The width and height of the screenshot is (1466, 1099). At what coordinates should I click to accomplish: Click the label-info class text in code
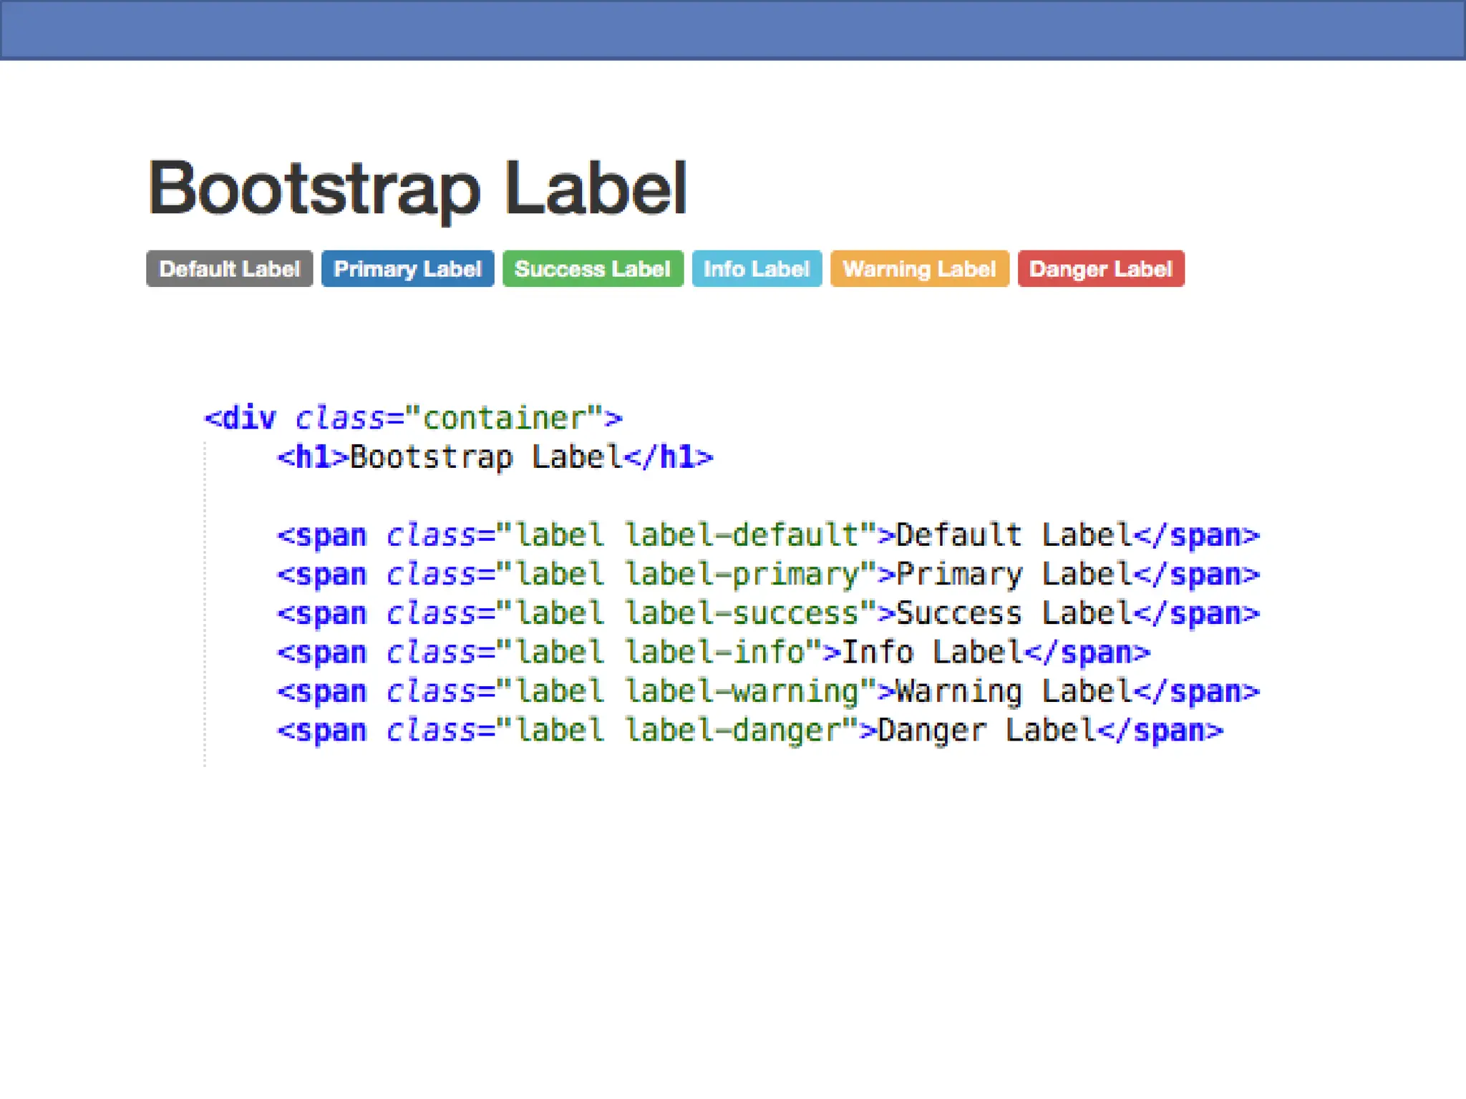(714, 653)
